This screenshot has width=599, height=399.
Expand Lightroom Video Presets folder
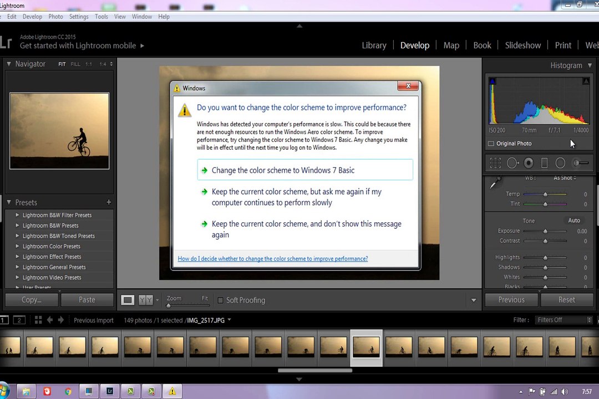point(17,277)
